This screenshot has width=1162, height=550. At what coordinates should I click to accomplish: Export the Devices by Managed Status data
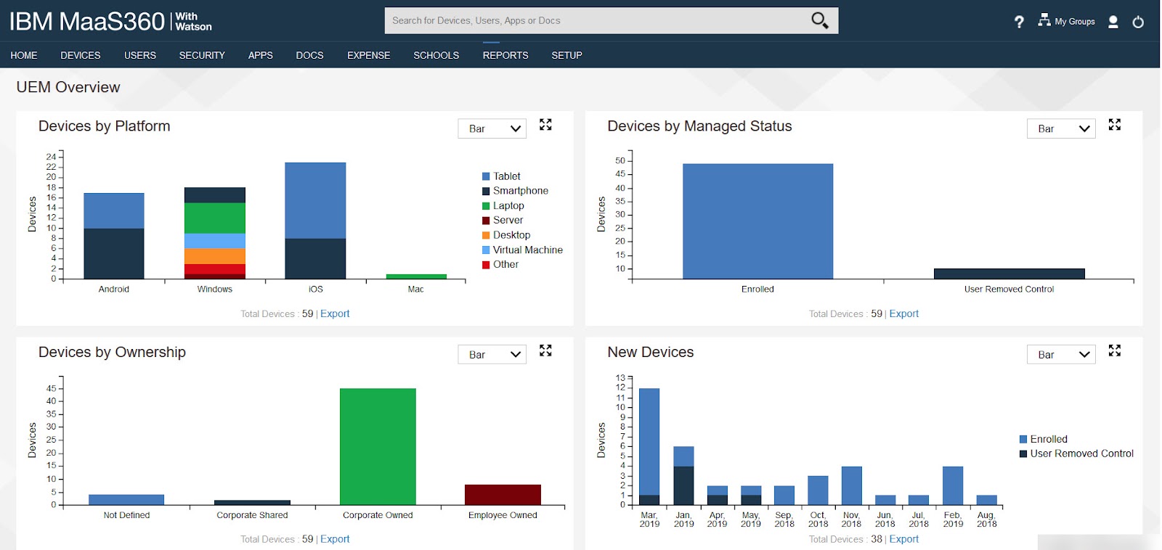click(x=903, y=313)
